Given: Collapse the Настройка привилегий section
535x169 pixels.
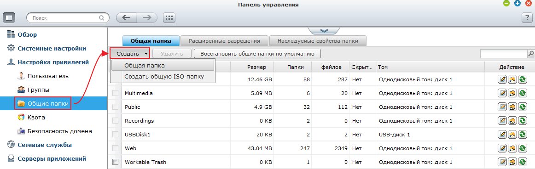Looking at the screenshot, I should point(48,62).
